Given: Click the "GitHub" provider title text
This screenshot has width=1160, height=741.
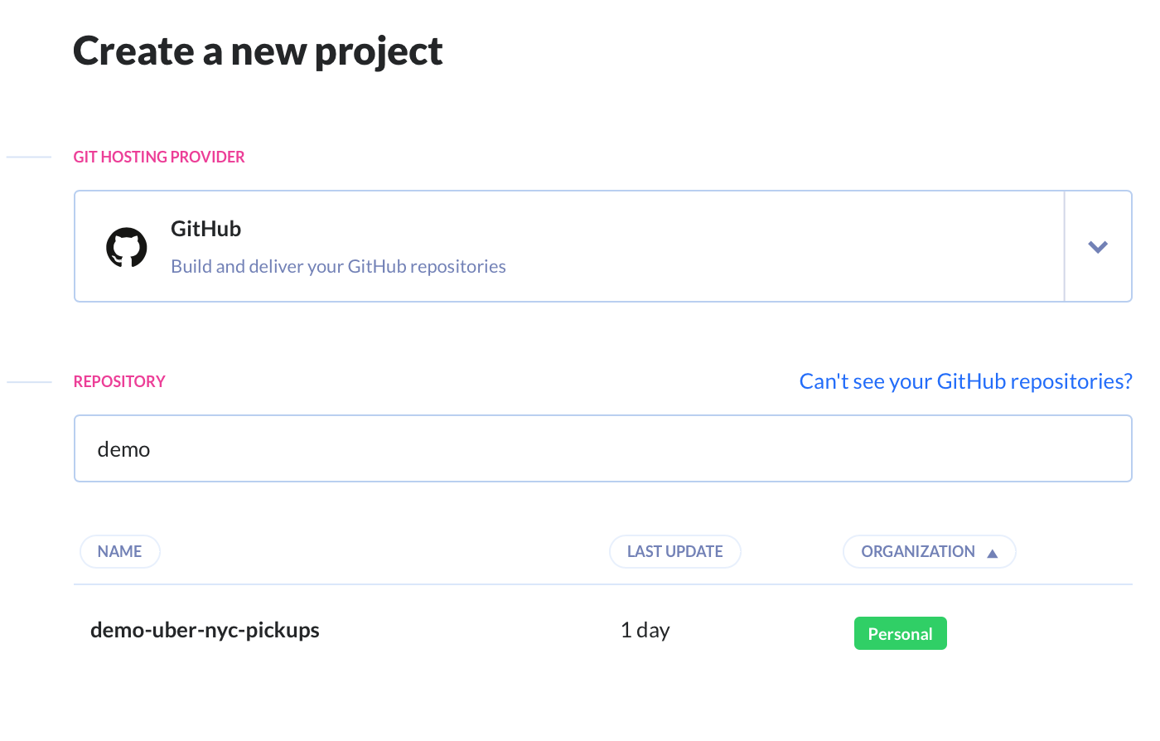Looking at the screenshot, I should tap(205, 230).
